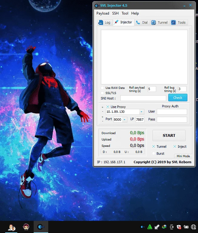Toggle the Tunnel checkbox

point(154,147)
